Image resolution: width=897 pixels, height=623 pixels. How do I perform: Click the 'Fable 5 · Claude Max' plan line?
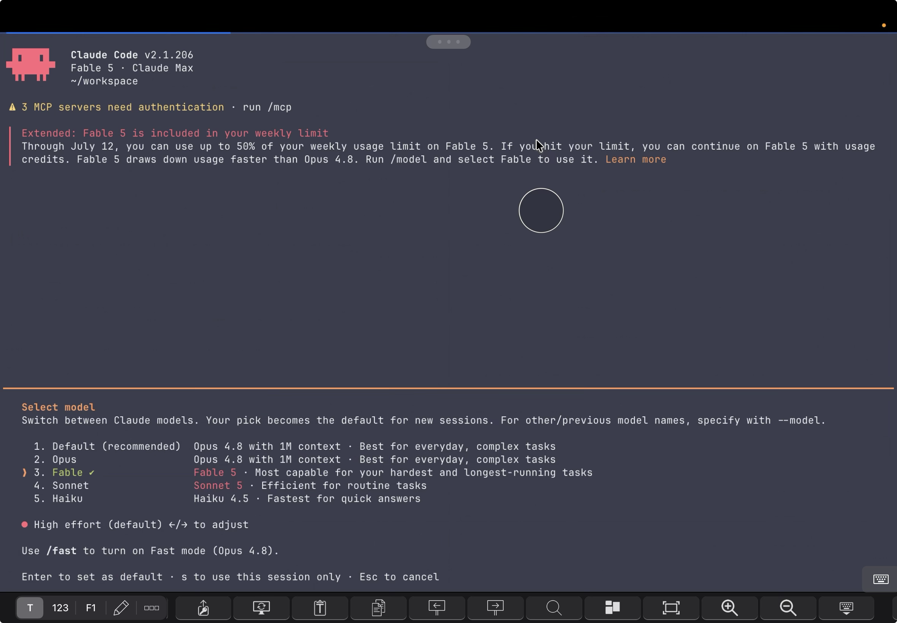132,68
